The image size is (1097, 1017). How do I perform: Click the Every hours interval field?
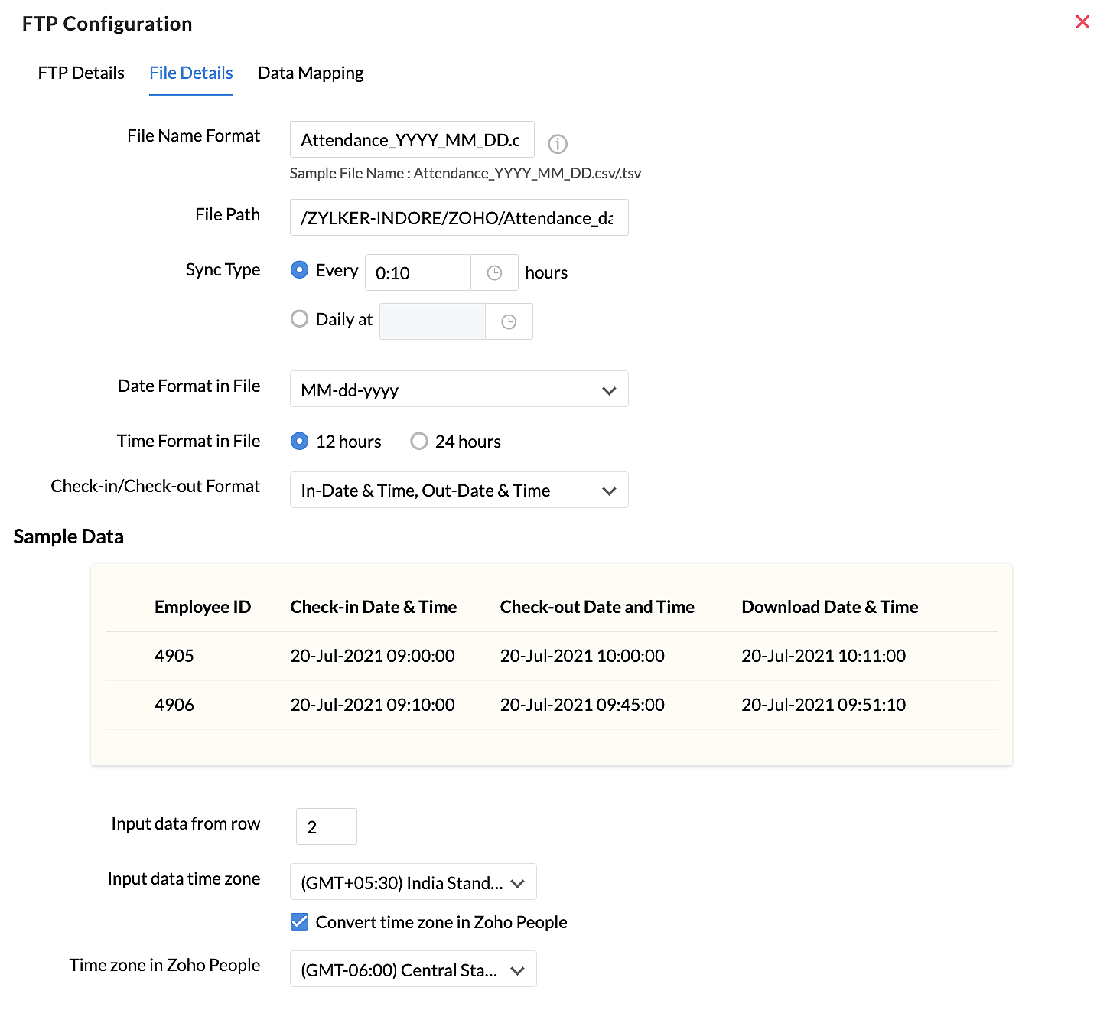pos(418,273)
